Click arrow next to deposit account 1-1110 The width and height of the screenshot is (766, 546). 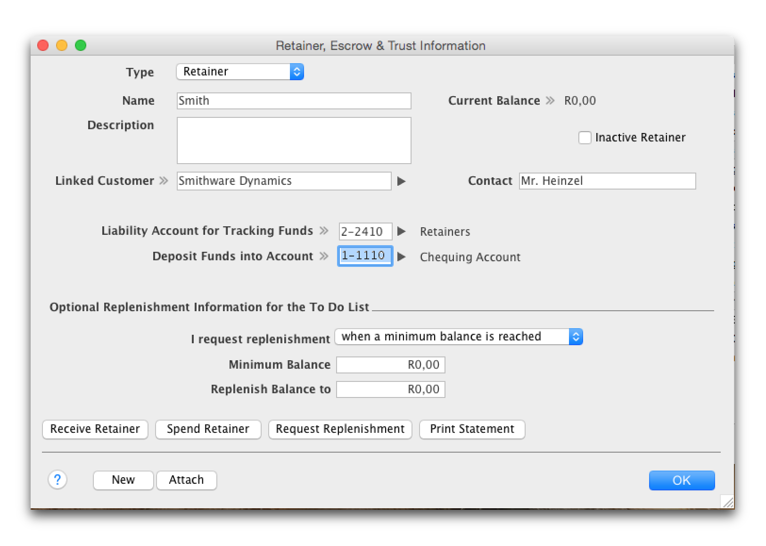[401, 256]
